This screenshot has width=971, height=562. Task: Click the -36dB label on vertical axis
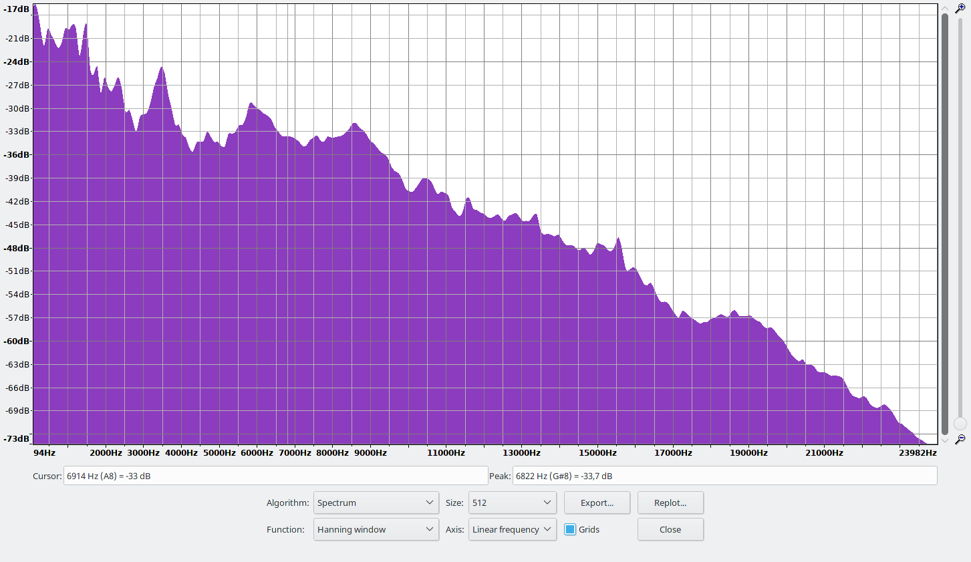17,154
